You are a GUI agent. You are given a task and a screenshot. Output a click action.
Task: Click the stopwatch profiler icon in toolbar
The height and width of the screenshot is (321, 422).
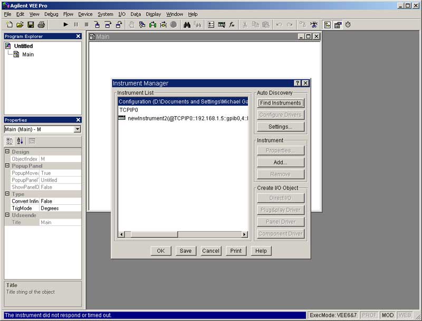tap(348, 25)
